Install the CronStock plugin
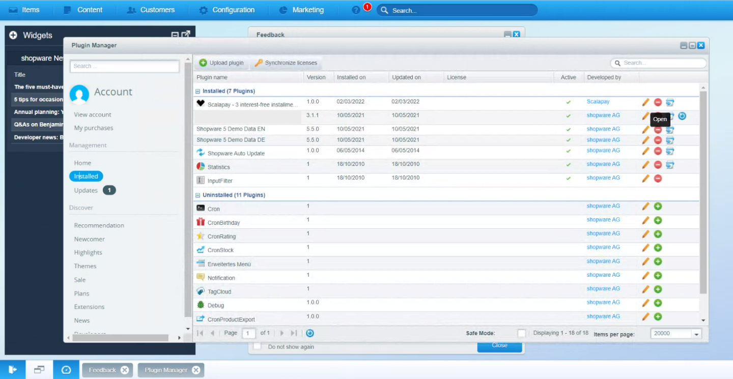Viewport: 733px width, 379px height. click(x=658, y=248)
